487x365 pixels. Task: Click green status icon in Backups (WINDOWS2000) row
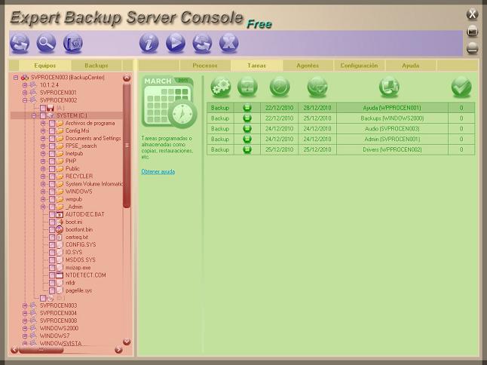click(247, 118)
